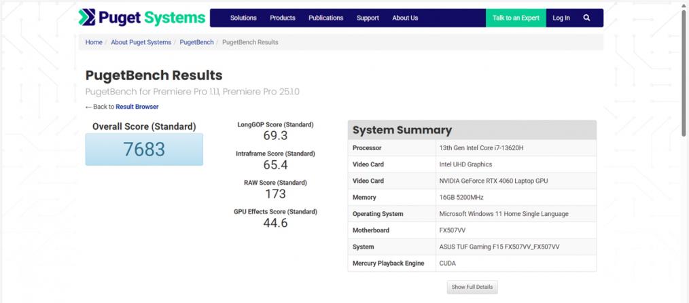
Task: Click the Motherboard row label
Action: tap(371, 230)
